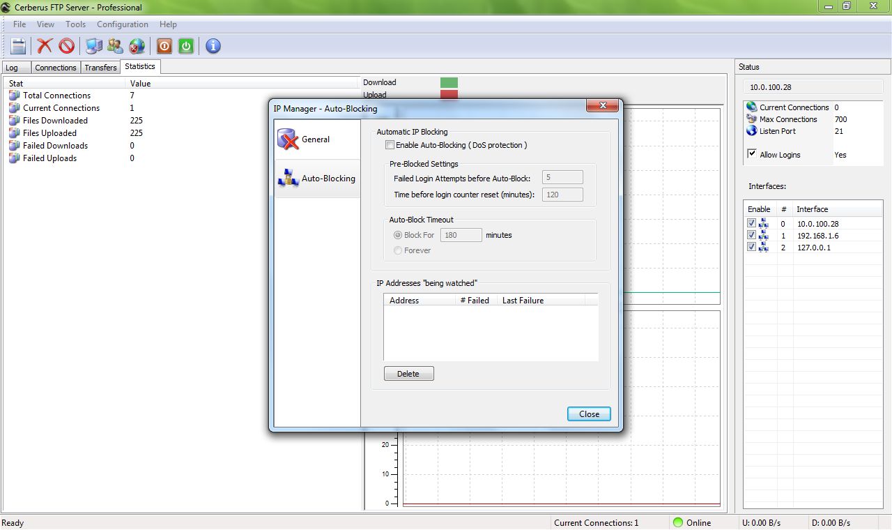
Task: Click Current Connections stat icon in Statistics
Action: pos(14,108)
